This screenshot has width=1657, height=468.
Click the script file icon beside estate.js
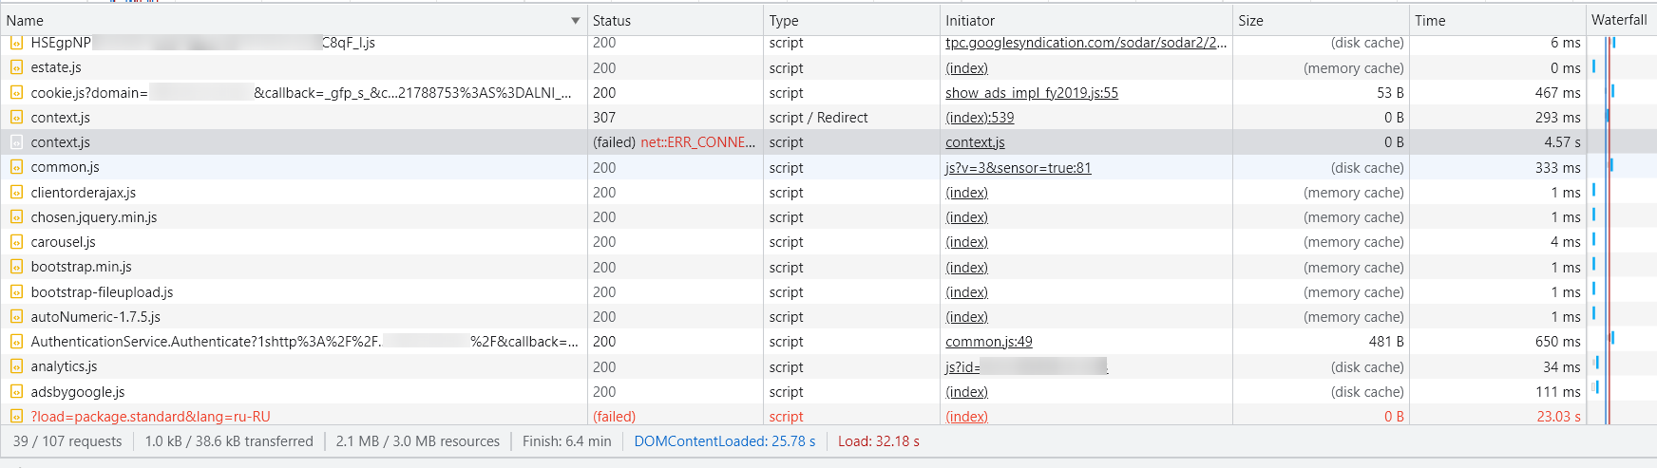[x=16, y=67]
